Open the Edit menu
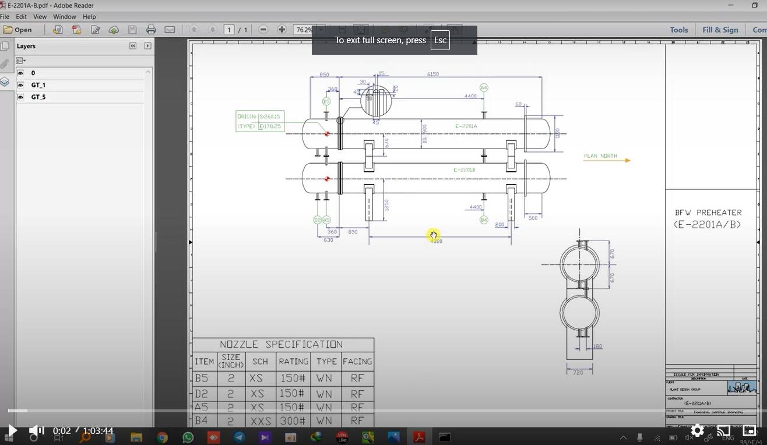This screenshot has width=767, height=445. coord(22,17)
